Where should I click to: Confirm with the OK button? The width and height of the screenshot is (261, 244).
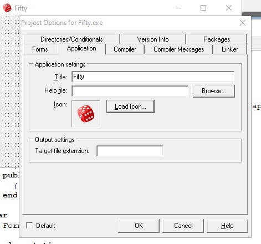[x=139, y=226]
